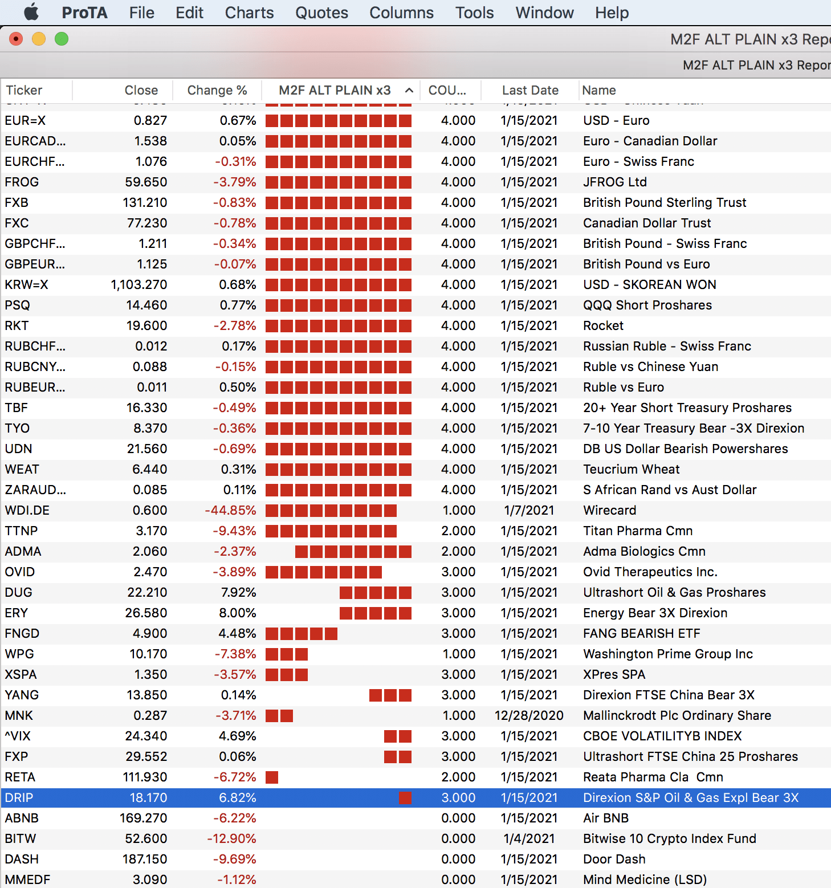The image size is (831, 888).
Task: Select the DASH ticker cell
Action: [22, 859]
